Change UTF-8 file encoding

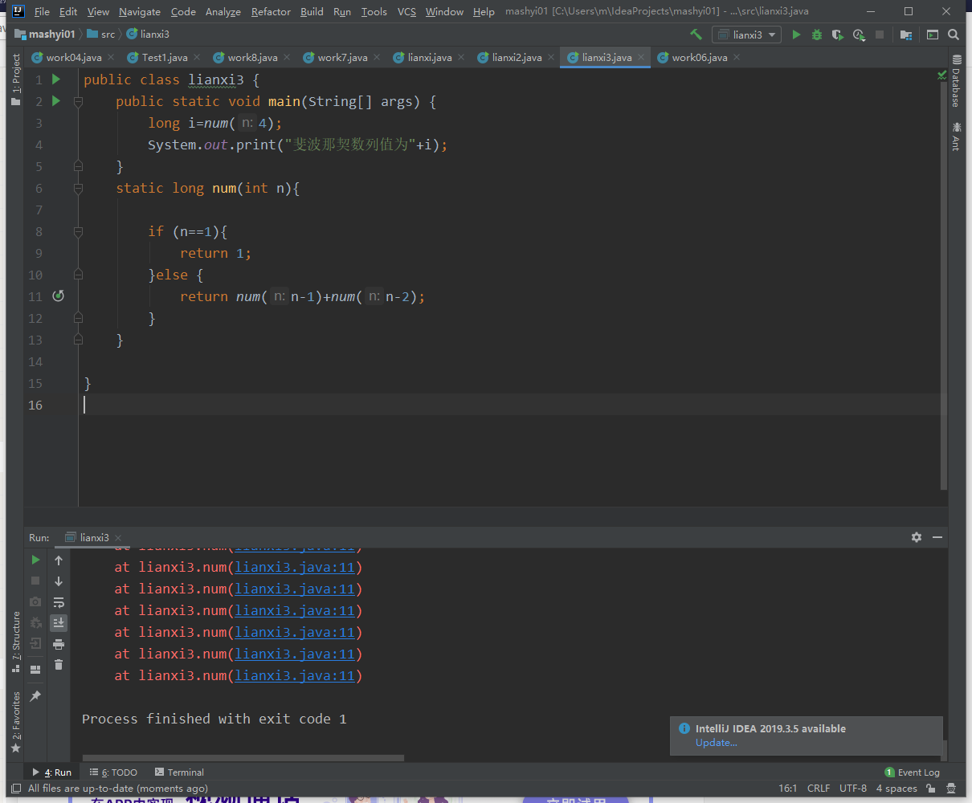point(853,789)
